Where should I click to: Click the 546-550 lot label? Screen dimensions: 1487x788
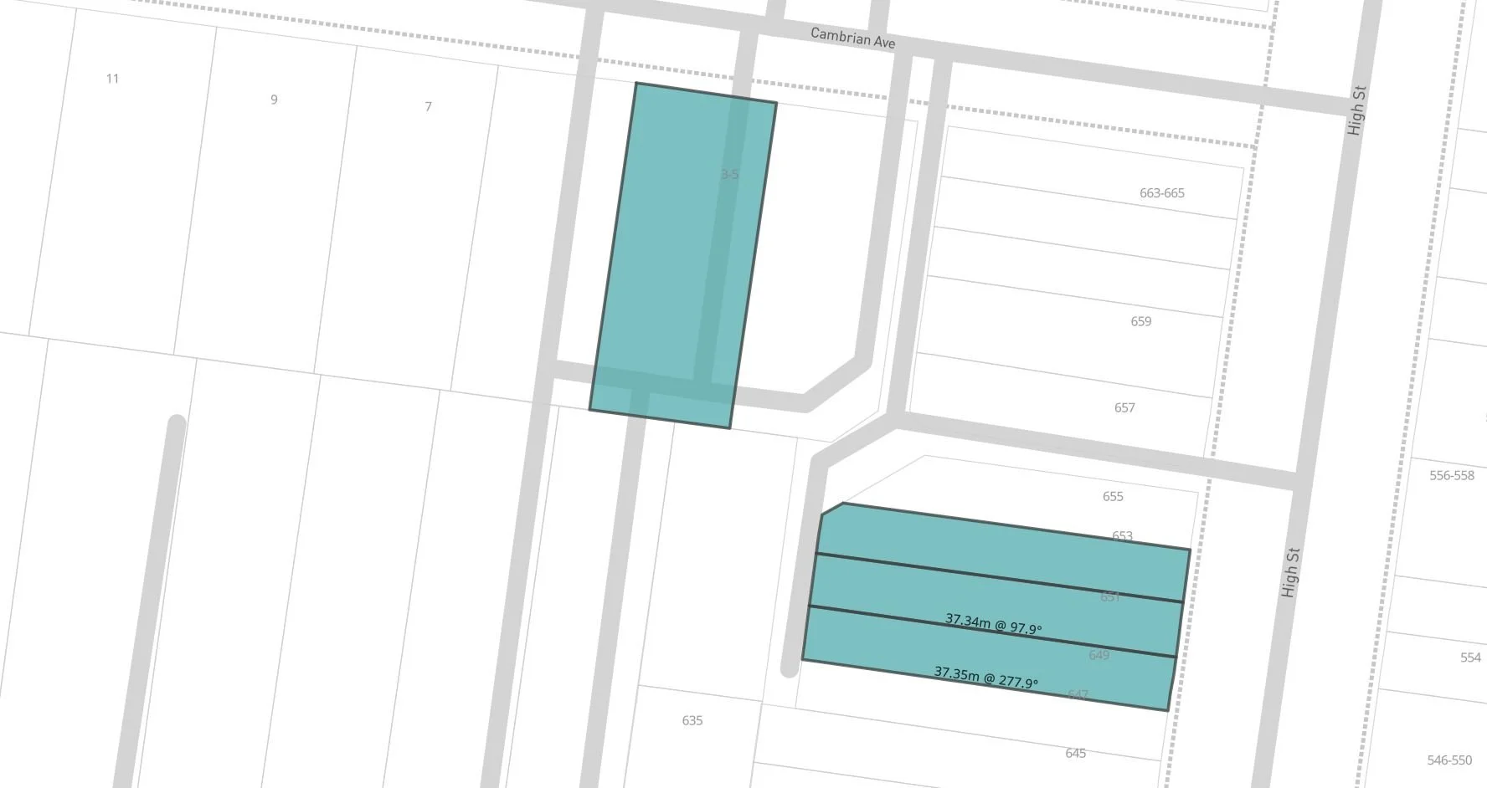(1448, 760)
